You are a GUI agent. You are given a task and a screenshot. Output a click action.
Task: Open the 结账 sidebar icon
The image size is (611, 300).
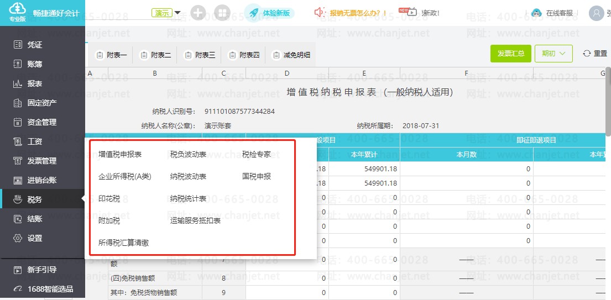(x=18, y=219)
